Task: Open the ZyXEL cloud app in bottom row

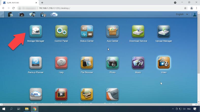Action: click(x=36, y=94)
